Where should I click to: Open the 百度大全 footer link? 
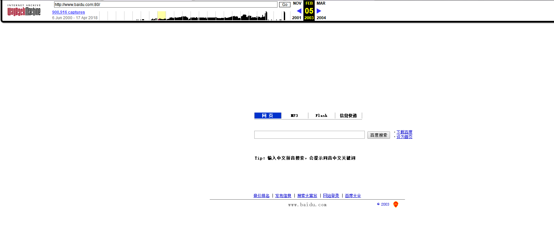[x=353, y=196]
